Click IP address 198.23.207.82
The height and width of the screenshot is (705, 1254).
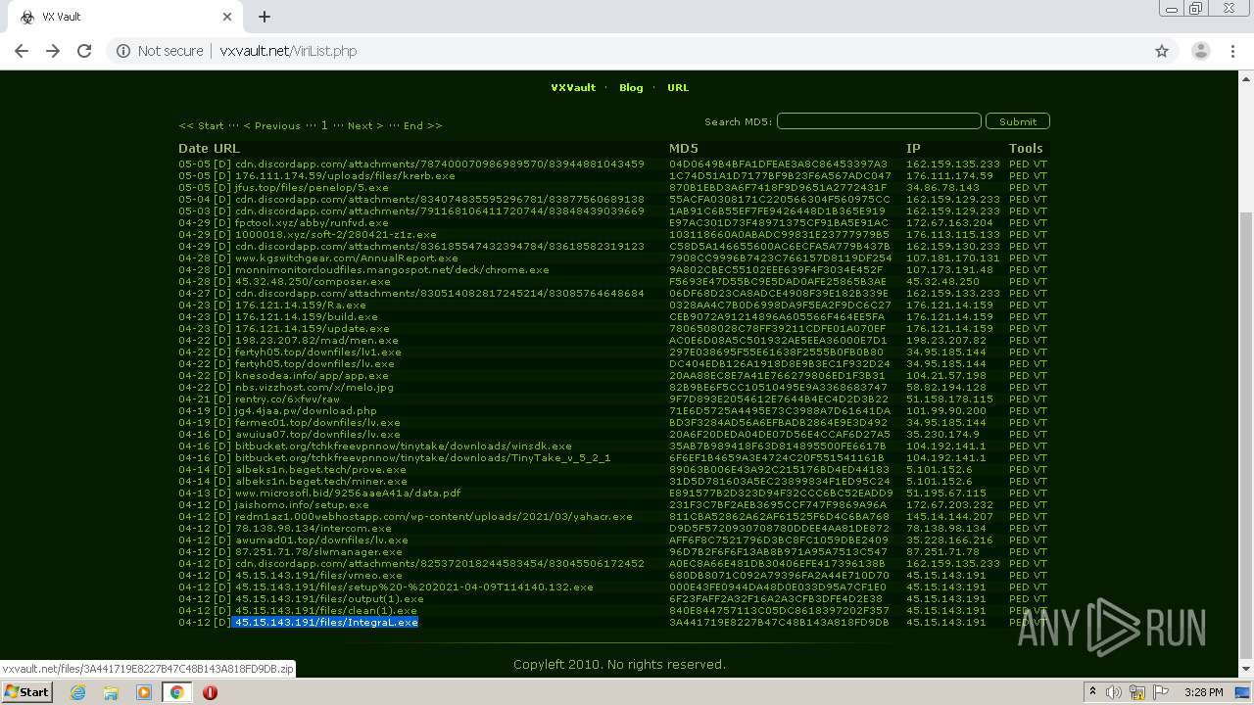tap(946, 340)
